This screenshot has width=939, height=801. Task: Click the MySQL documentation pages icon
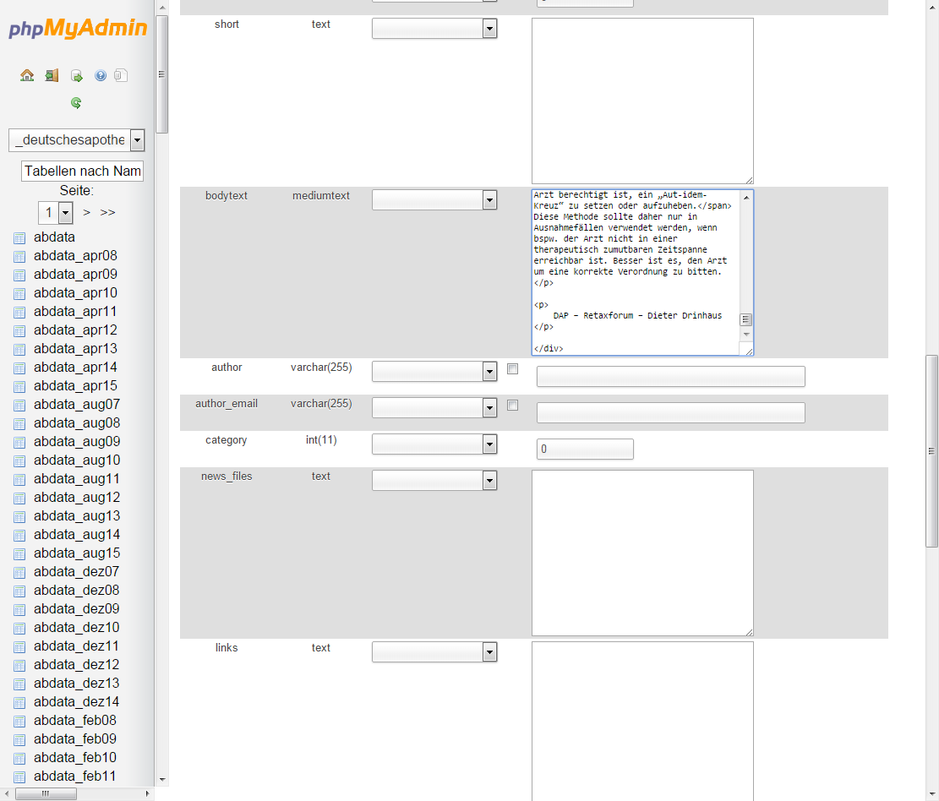tap(121, 75)
